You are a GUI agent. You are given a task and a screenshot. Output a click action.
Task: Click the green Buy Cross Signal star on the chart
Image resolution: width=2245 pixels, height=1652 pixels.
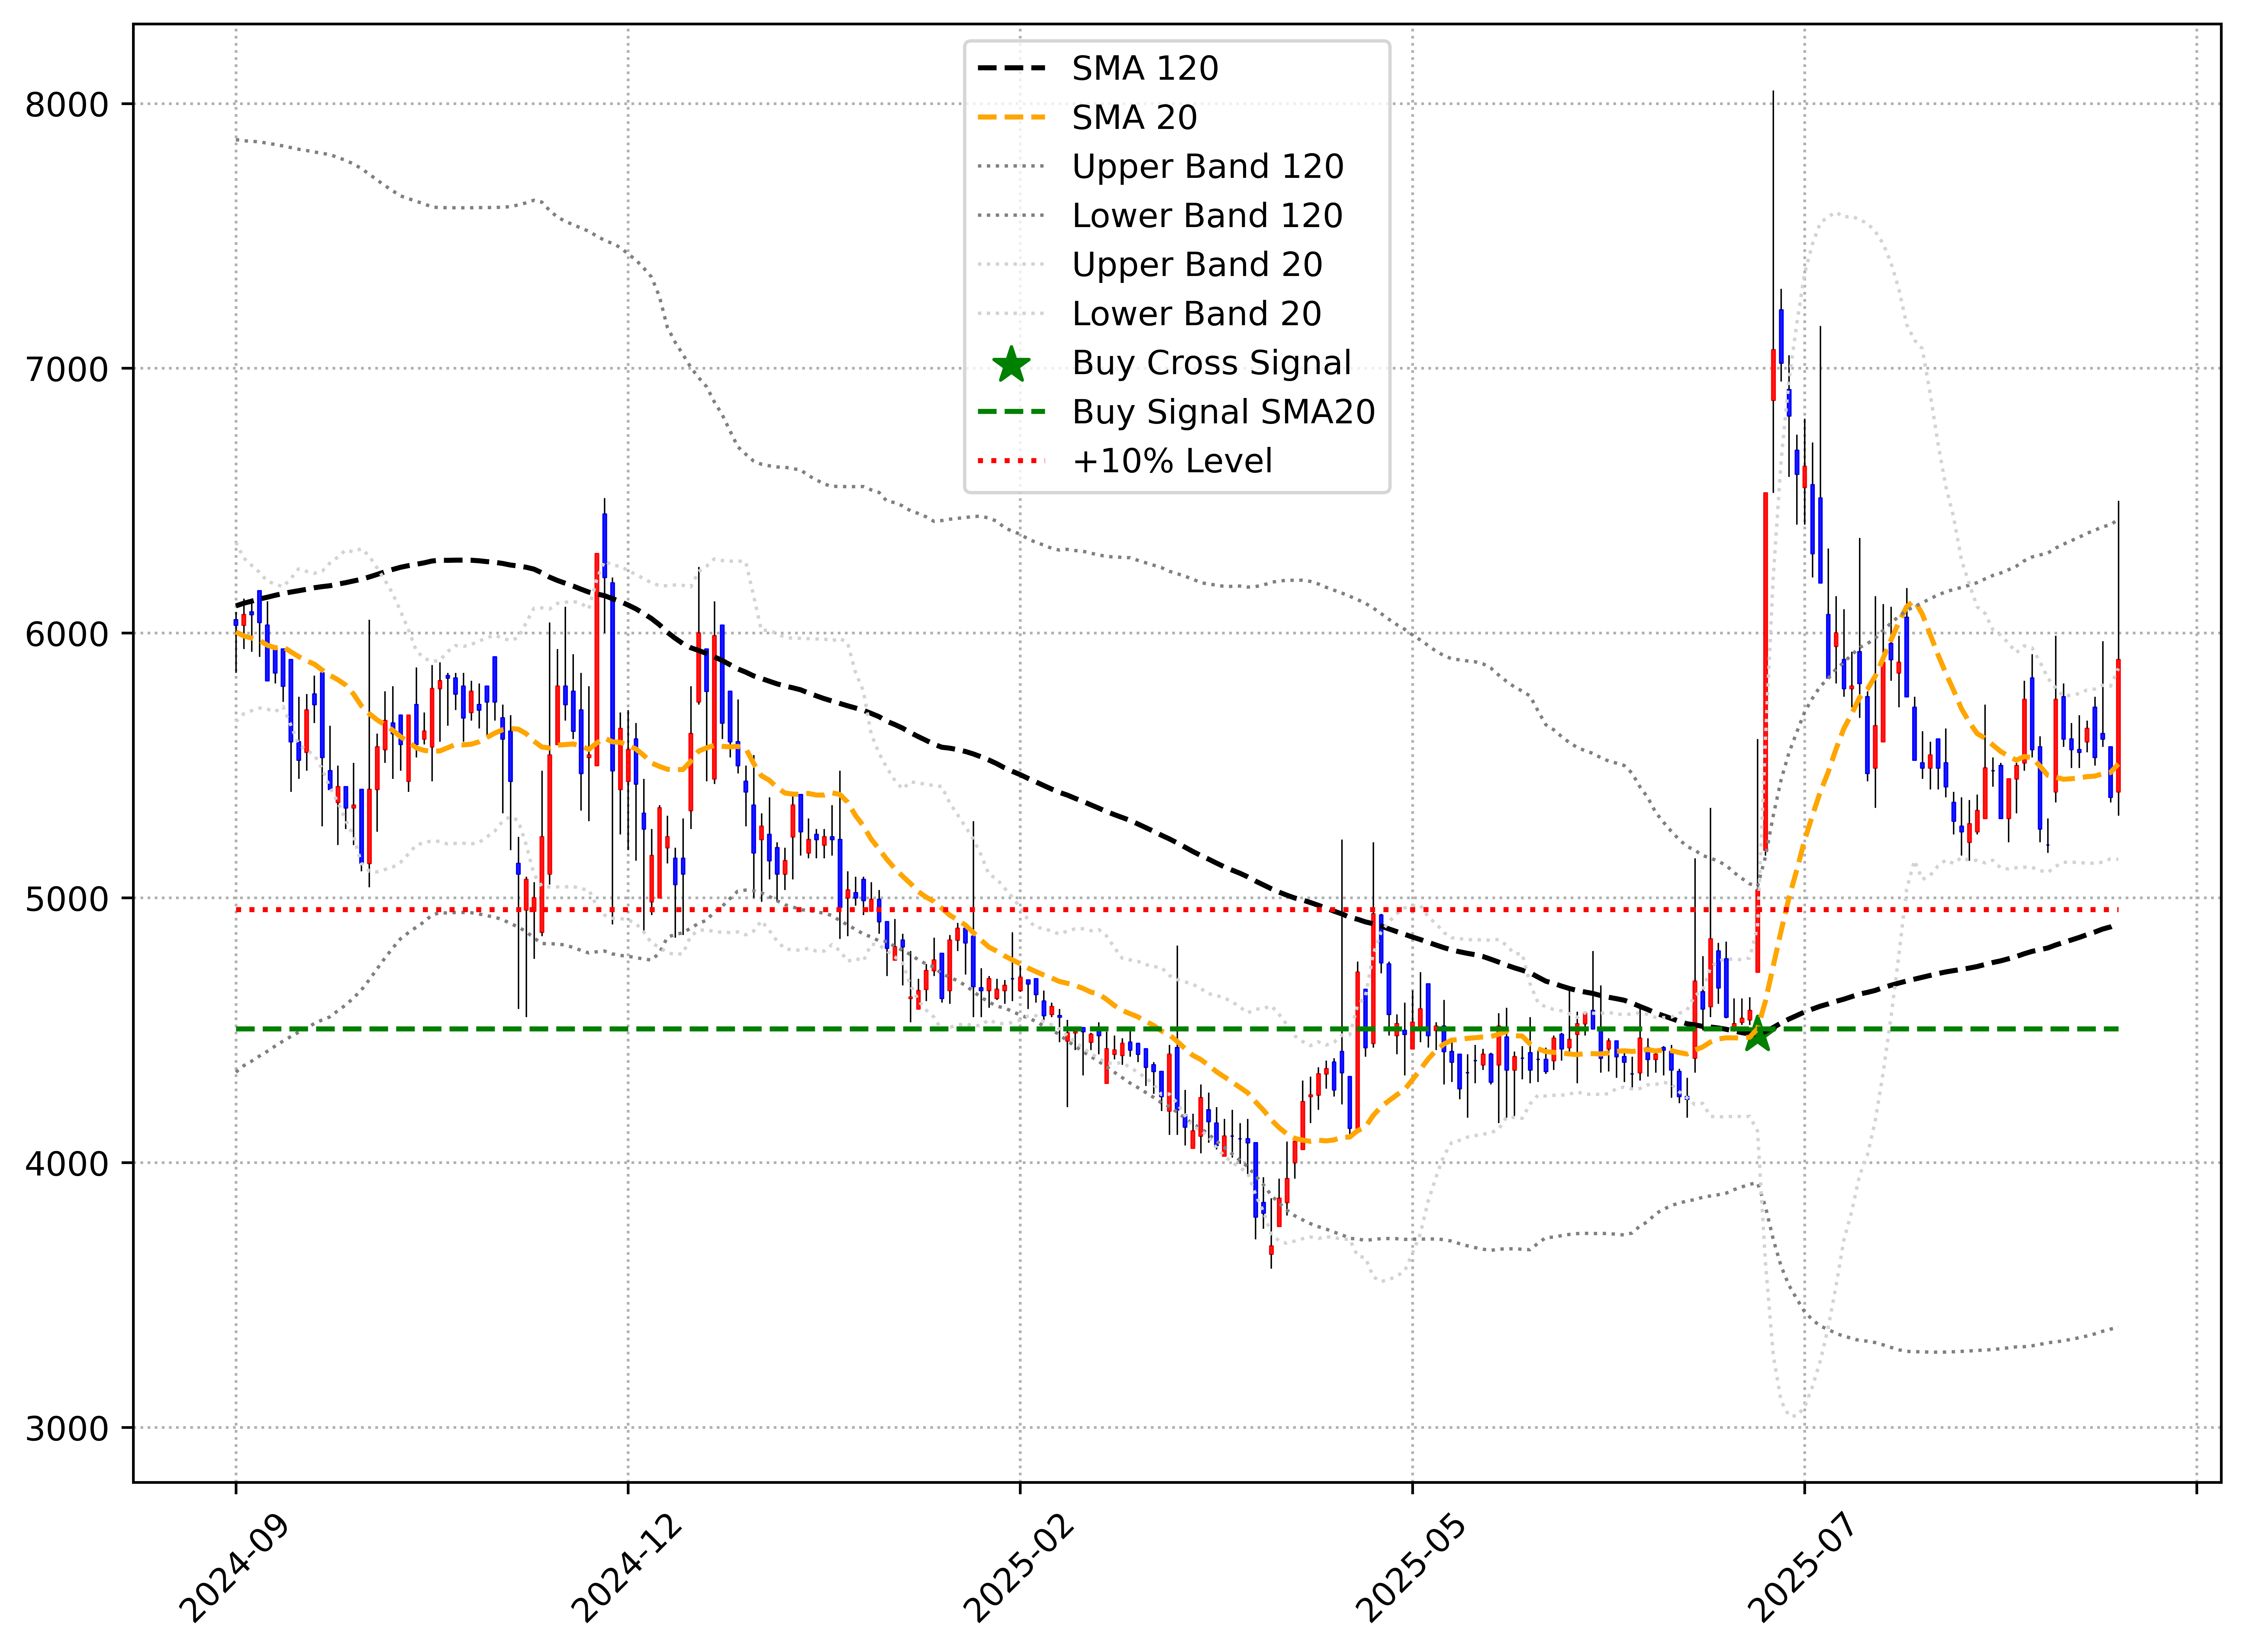pos(1758,1035)
